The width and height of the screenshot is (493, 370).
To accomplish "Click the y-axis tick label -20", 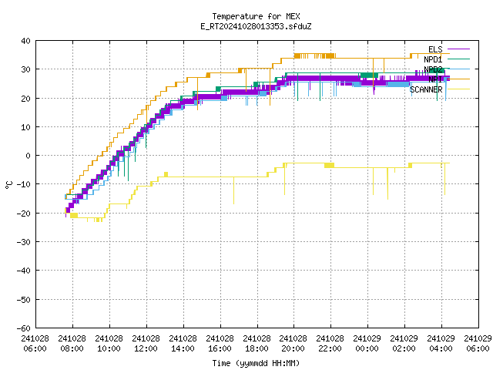I will coord(24,214).
